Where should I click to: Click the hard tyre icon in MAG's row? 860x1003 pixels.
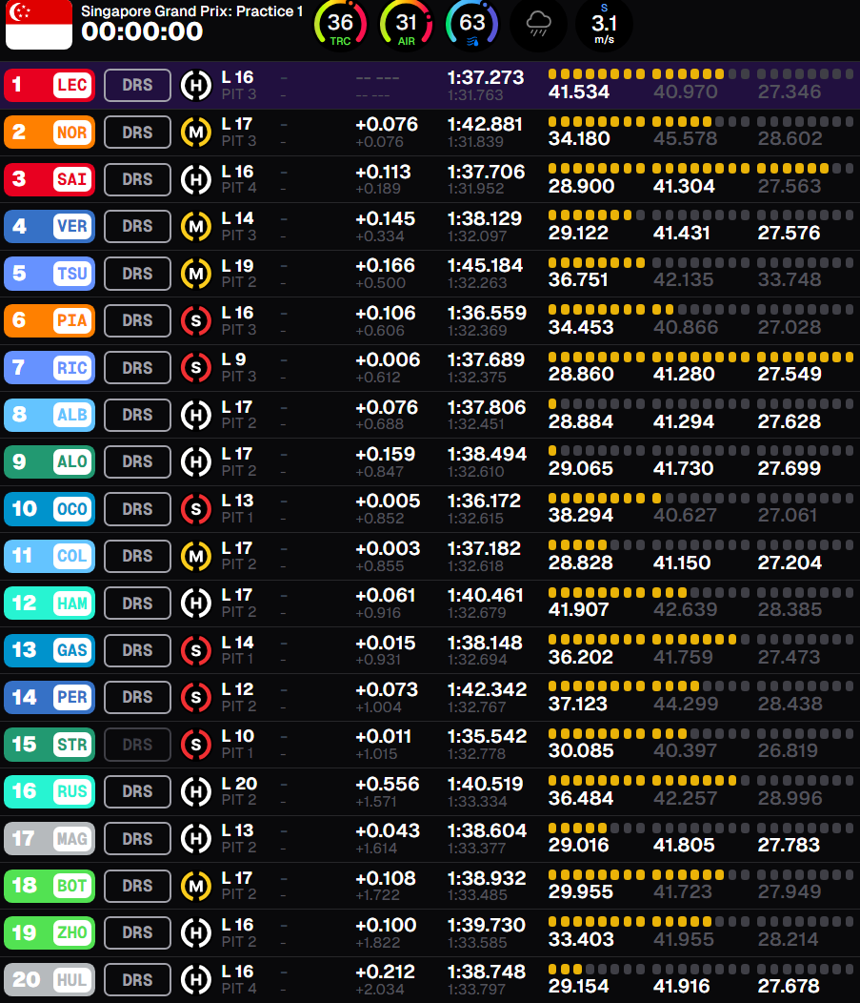click(196, 839)
